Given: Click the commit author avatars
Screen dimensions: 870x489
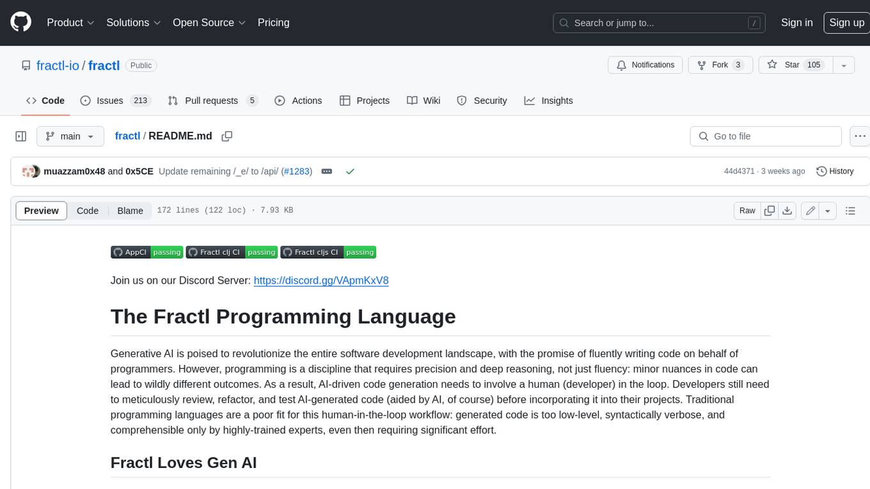Looking at the screenshot, I should tap(31, 172).
